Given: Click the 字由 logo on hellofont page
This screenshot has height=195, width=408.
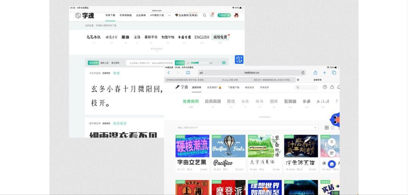Looking at the screenshot, I should pos(181,87).
